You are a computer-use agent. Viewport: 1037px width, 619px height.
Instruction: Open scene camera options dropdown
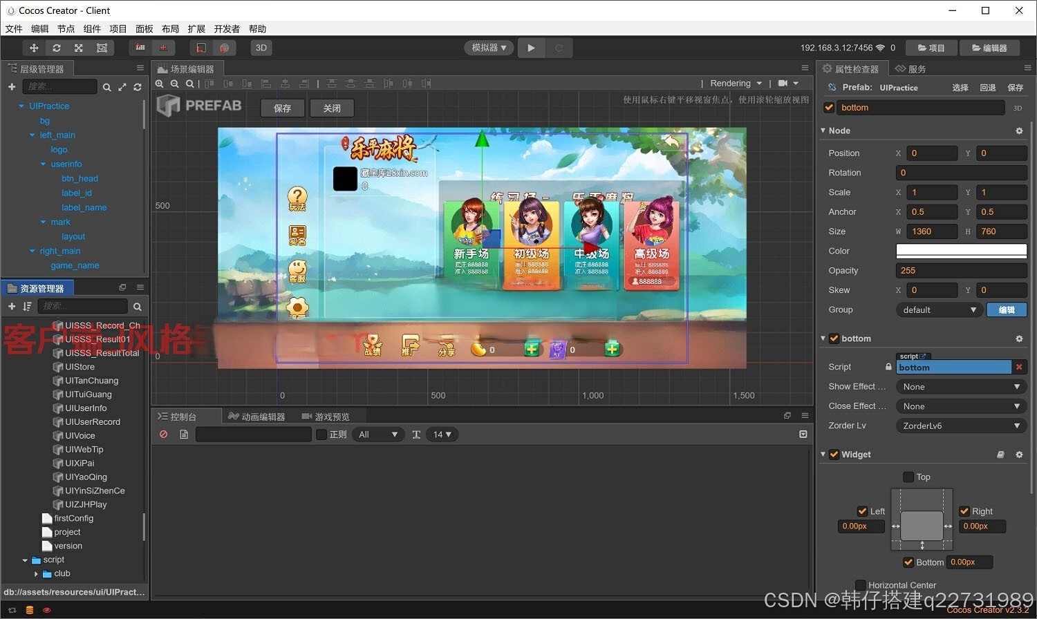point(788,84)
